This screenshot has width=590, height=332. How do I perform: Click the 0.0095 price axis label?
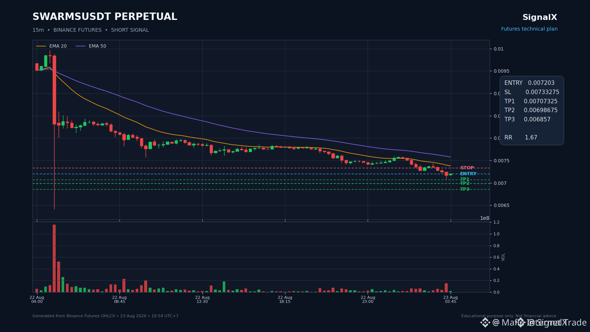pyautogui.click(x=501, y=71)
